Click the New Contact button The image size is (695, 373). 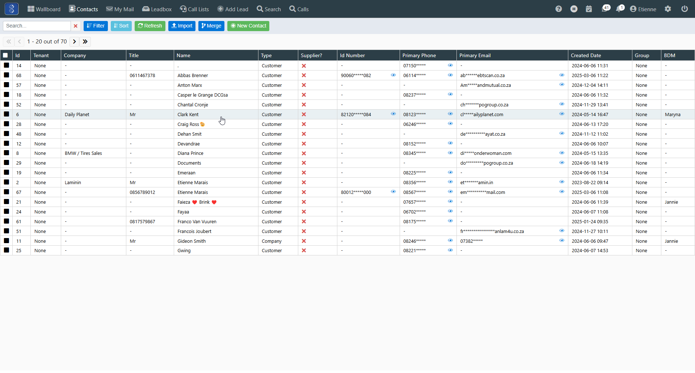(x=248, y=26)
